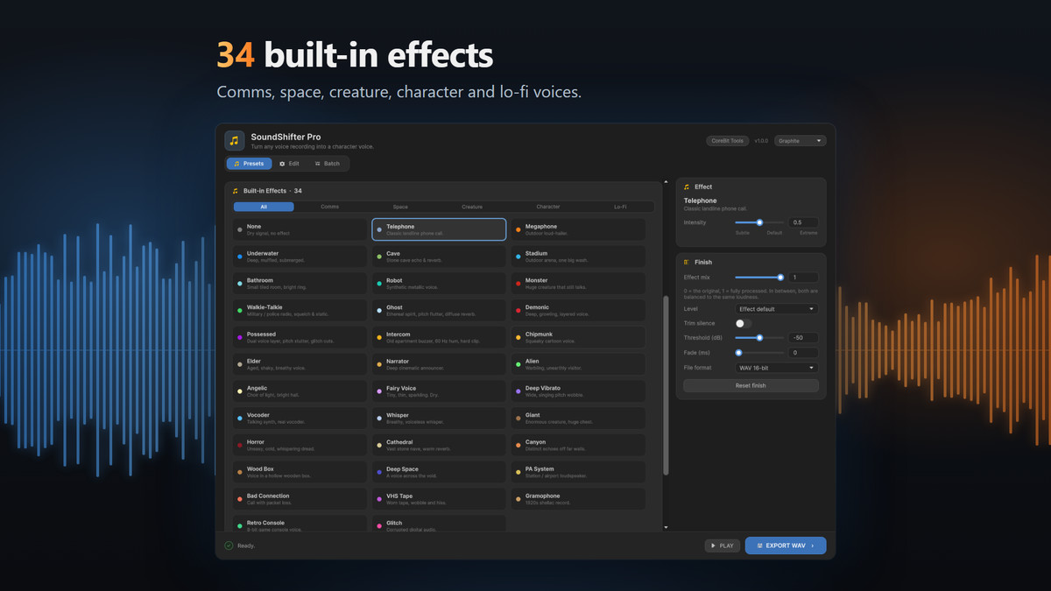The height and width of the screenshot is (591, 1051).
Task: Open the Batch tab
Action: [x=328, y=164]
